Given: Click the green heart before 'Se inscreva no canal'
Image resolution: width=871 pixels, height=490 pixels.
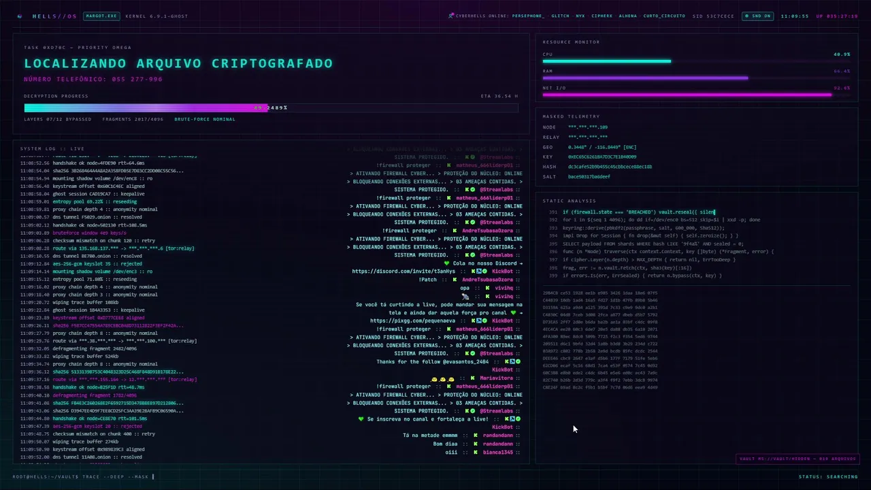Looking at the screenshot, I should [x=361, y=419].
